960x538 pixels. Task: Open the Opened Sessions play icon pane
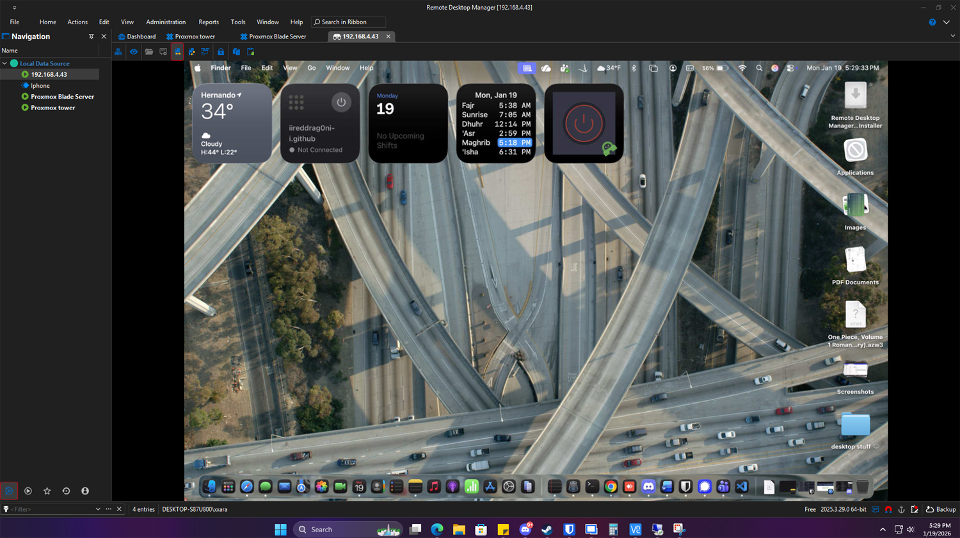coord(28,491)
